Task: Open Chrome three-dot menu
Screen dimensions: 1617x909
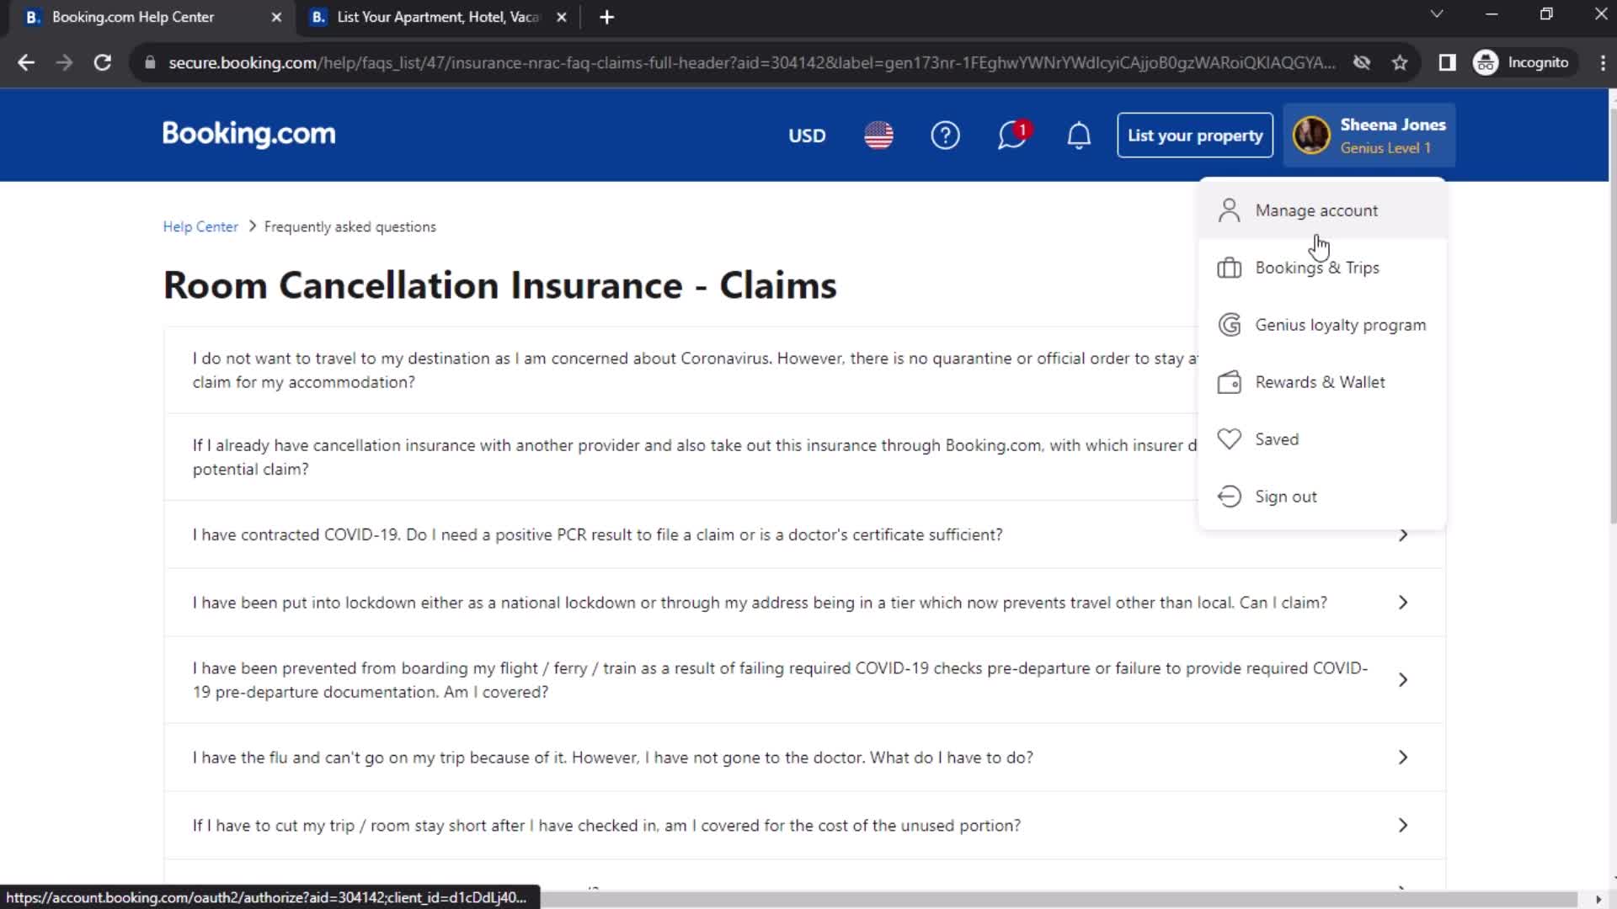Action: click(x=1602, y=62)
